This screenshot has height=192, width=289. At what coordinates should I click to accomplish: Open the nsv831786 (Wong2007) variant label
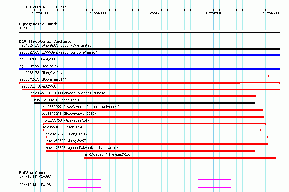click(x=39, y=59)
